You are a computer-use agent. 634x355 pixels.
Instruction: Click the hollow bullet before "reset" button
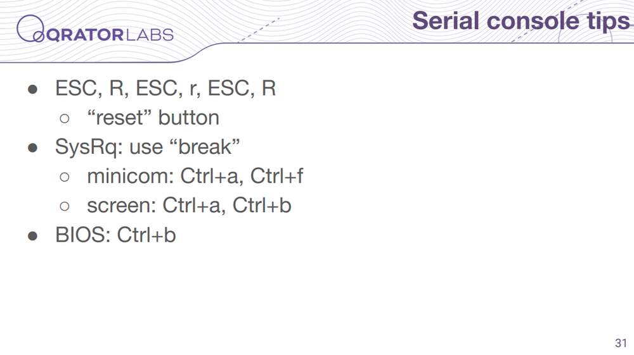tap(64, 118)
